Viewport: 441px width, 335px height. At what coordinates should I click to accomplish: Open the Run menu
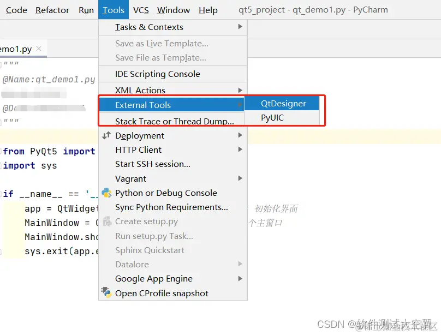click(86, 10)
